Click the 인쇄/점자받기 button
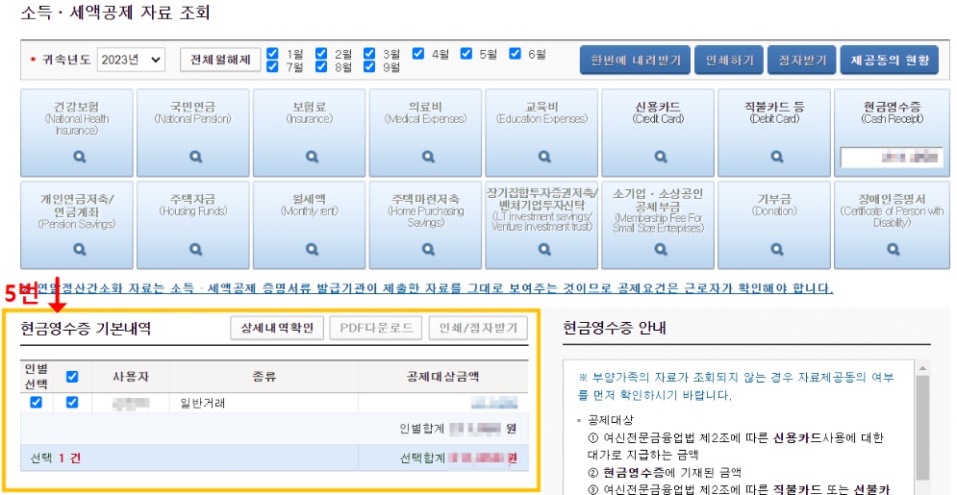The height and width of the screenshot is (495, 957). click(478, 328)
